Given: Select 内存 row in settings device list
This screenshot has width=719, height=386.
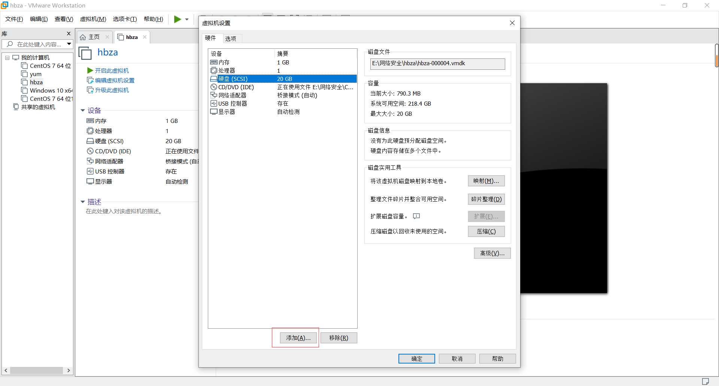Looking at the screenshot, I should click(283, 63).
